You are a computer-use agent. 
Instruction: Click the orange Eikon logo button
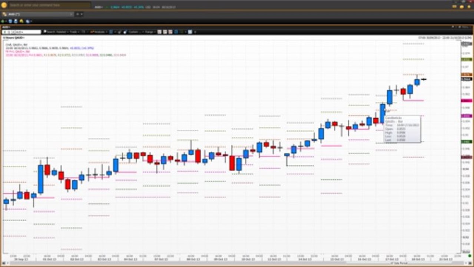click(4, 5)
